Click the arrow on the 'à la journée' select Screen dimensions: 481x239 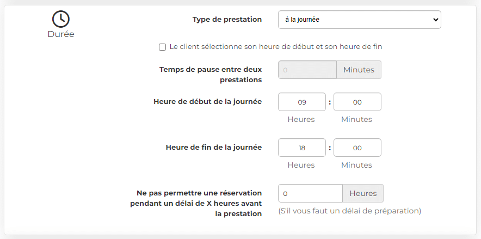click(x=435, y=20)
